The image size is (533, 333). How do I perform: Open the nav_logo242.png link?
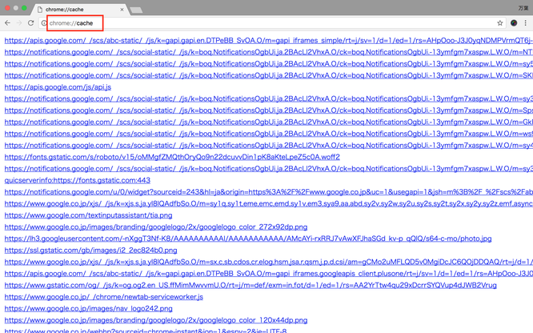point(88,308)
